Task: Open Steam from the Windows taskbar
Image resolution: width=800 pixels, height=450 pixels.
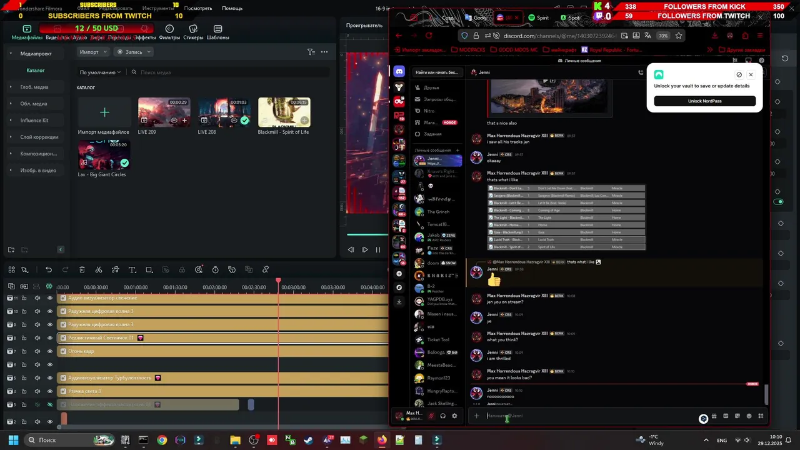Action: tap(308, 440)
